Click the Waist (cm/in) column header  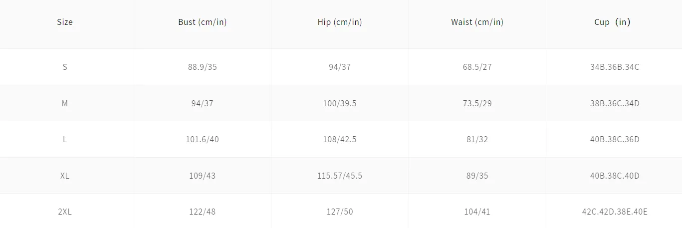coord(477,22)
